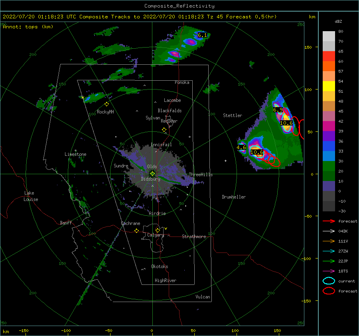Select the yellow 54 dBZ color swatch
This screenshot has height=336, width=359.
click(329, 86)
